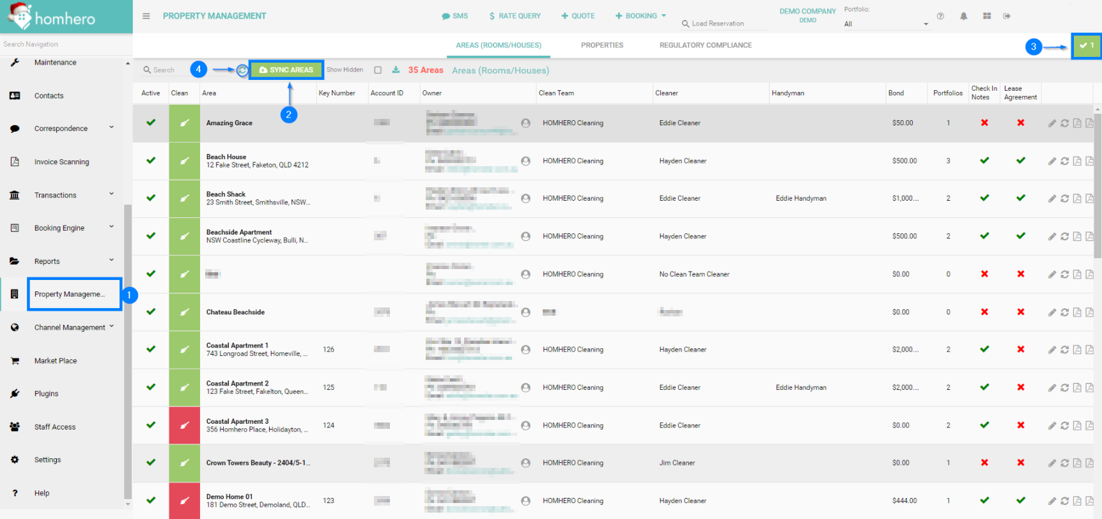Click the help question mark icon
Image resolution: width=1102 pixels, height=519 pixels.
[x=940, y=16]
